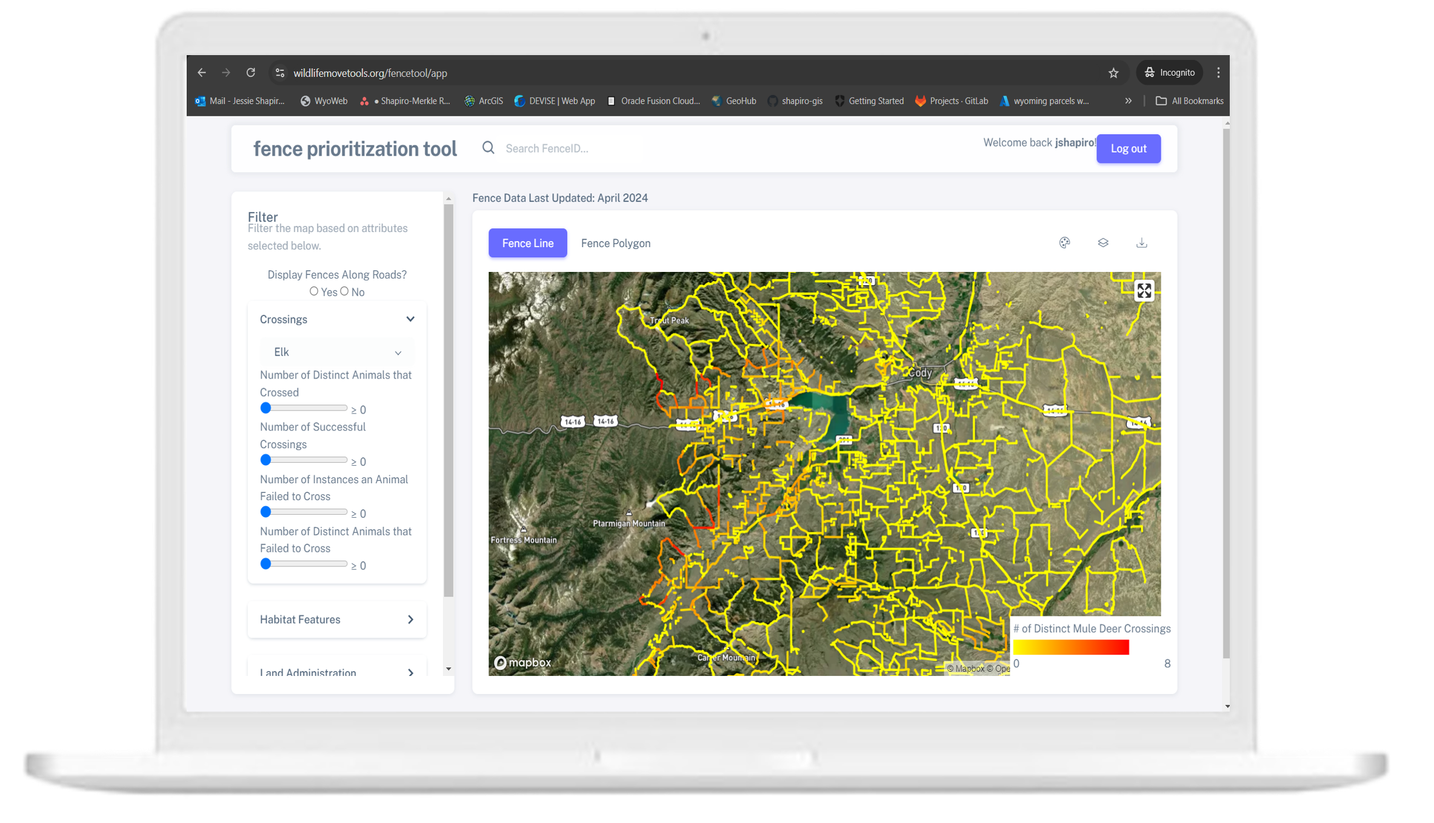Reload the page in the browser
The image size is (1434, 823).
click(251, 73)
